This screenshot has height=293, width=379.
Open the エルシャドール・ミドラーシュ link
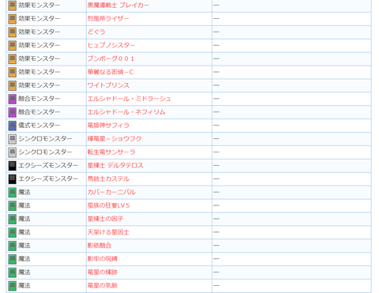point(129,99)
